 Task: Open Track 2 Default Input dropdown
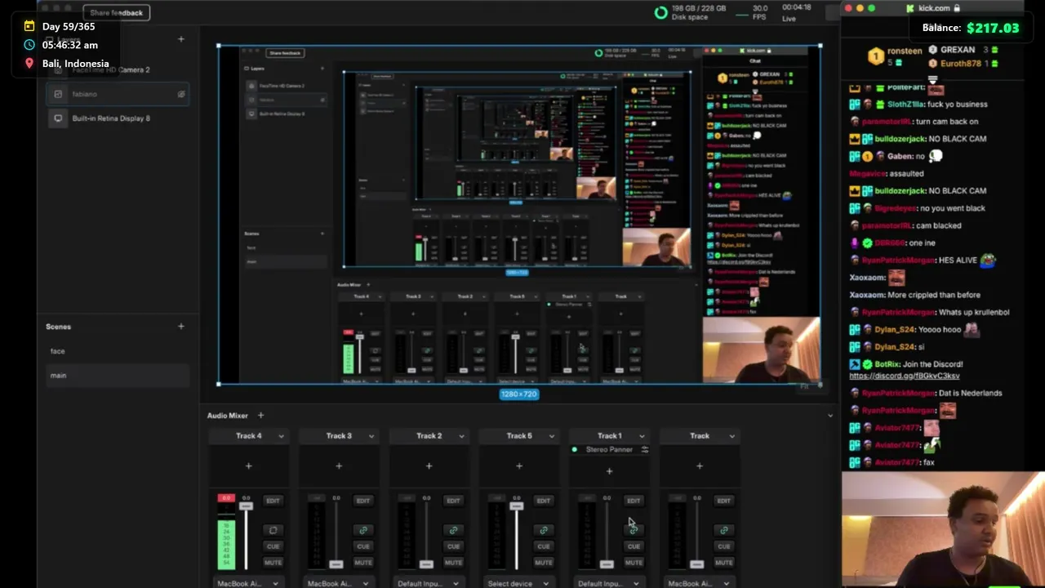click(x=429, y=583)
